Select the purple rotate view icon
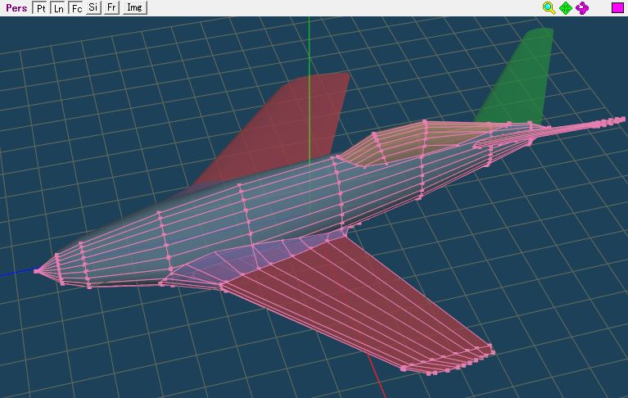This screenshot has height=398, width=628. click(582, 8)
